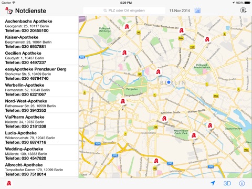
Task: Tap Telefon: 030 7518014 number
Action: click(26, 174)
